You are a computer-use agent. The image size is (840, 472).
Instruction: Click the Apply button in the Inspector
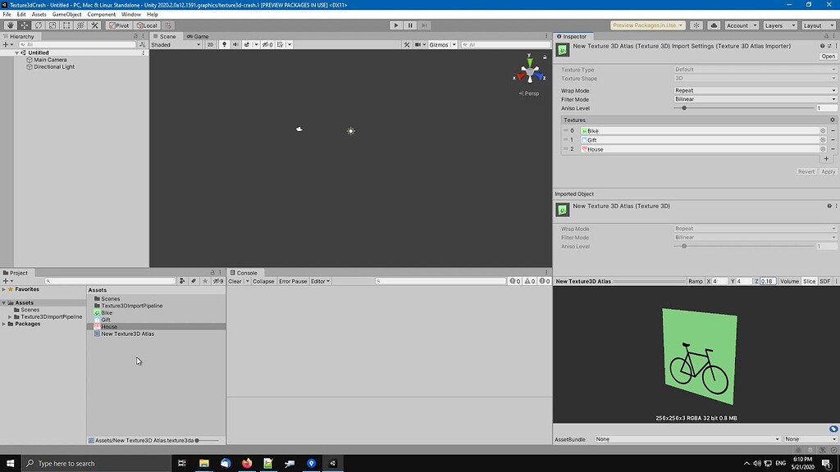coord(828,172)
